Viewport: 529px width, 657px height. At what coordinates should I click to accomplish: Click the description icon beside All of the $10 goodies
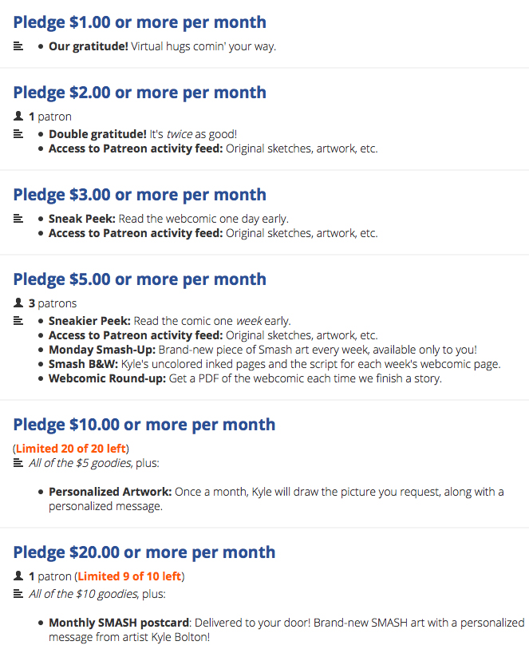18,593
